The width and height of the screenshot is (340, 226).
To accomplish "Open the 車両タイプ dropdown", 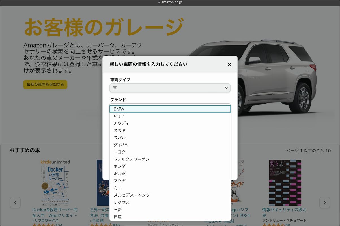I will pyautogui.click(x=170, y=88).
